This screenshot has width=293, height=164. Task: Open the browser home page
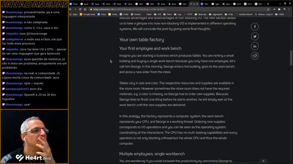(x=85, y=9)
